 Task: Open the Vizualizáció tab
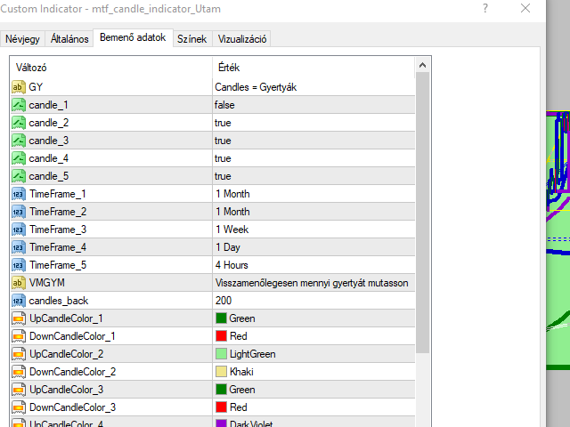click(242, 39)
